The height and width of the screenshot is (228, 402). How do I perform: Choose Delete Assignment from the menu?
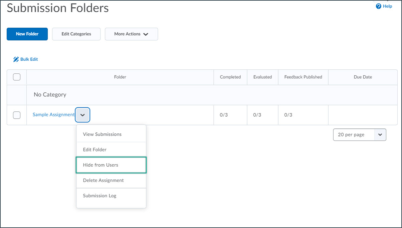103,180
